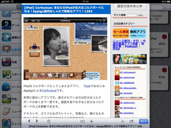Open the ソーシャル blue bird icon
This screenshot has width=171, height=128.
click(x=6, y=86)
